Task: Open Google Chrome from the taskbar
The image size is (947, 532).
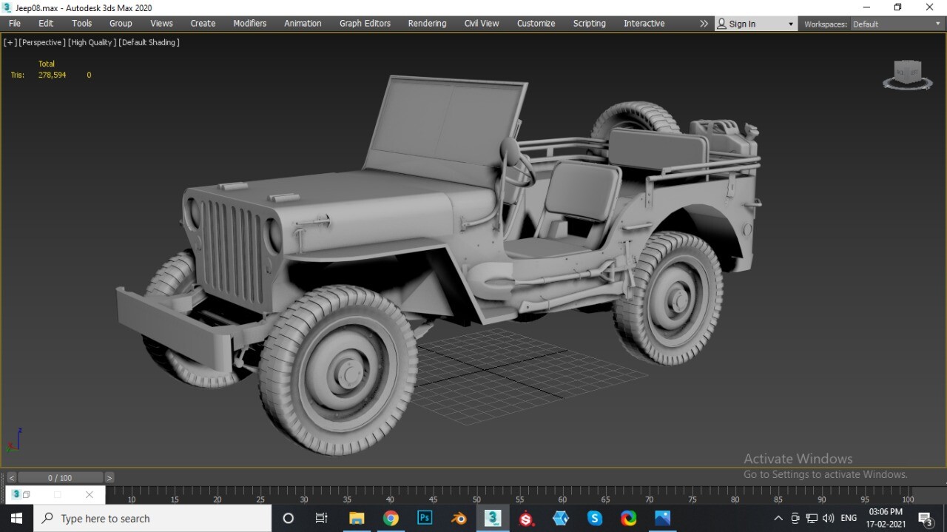Action: pyautogui.click(x=391, y=518)
